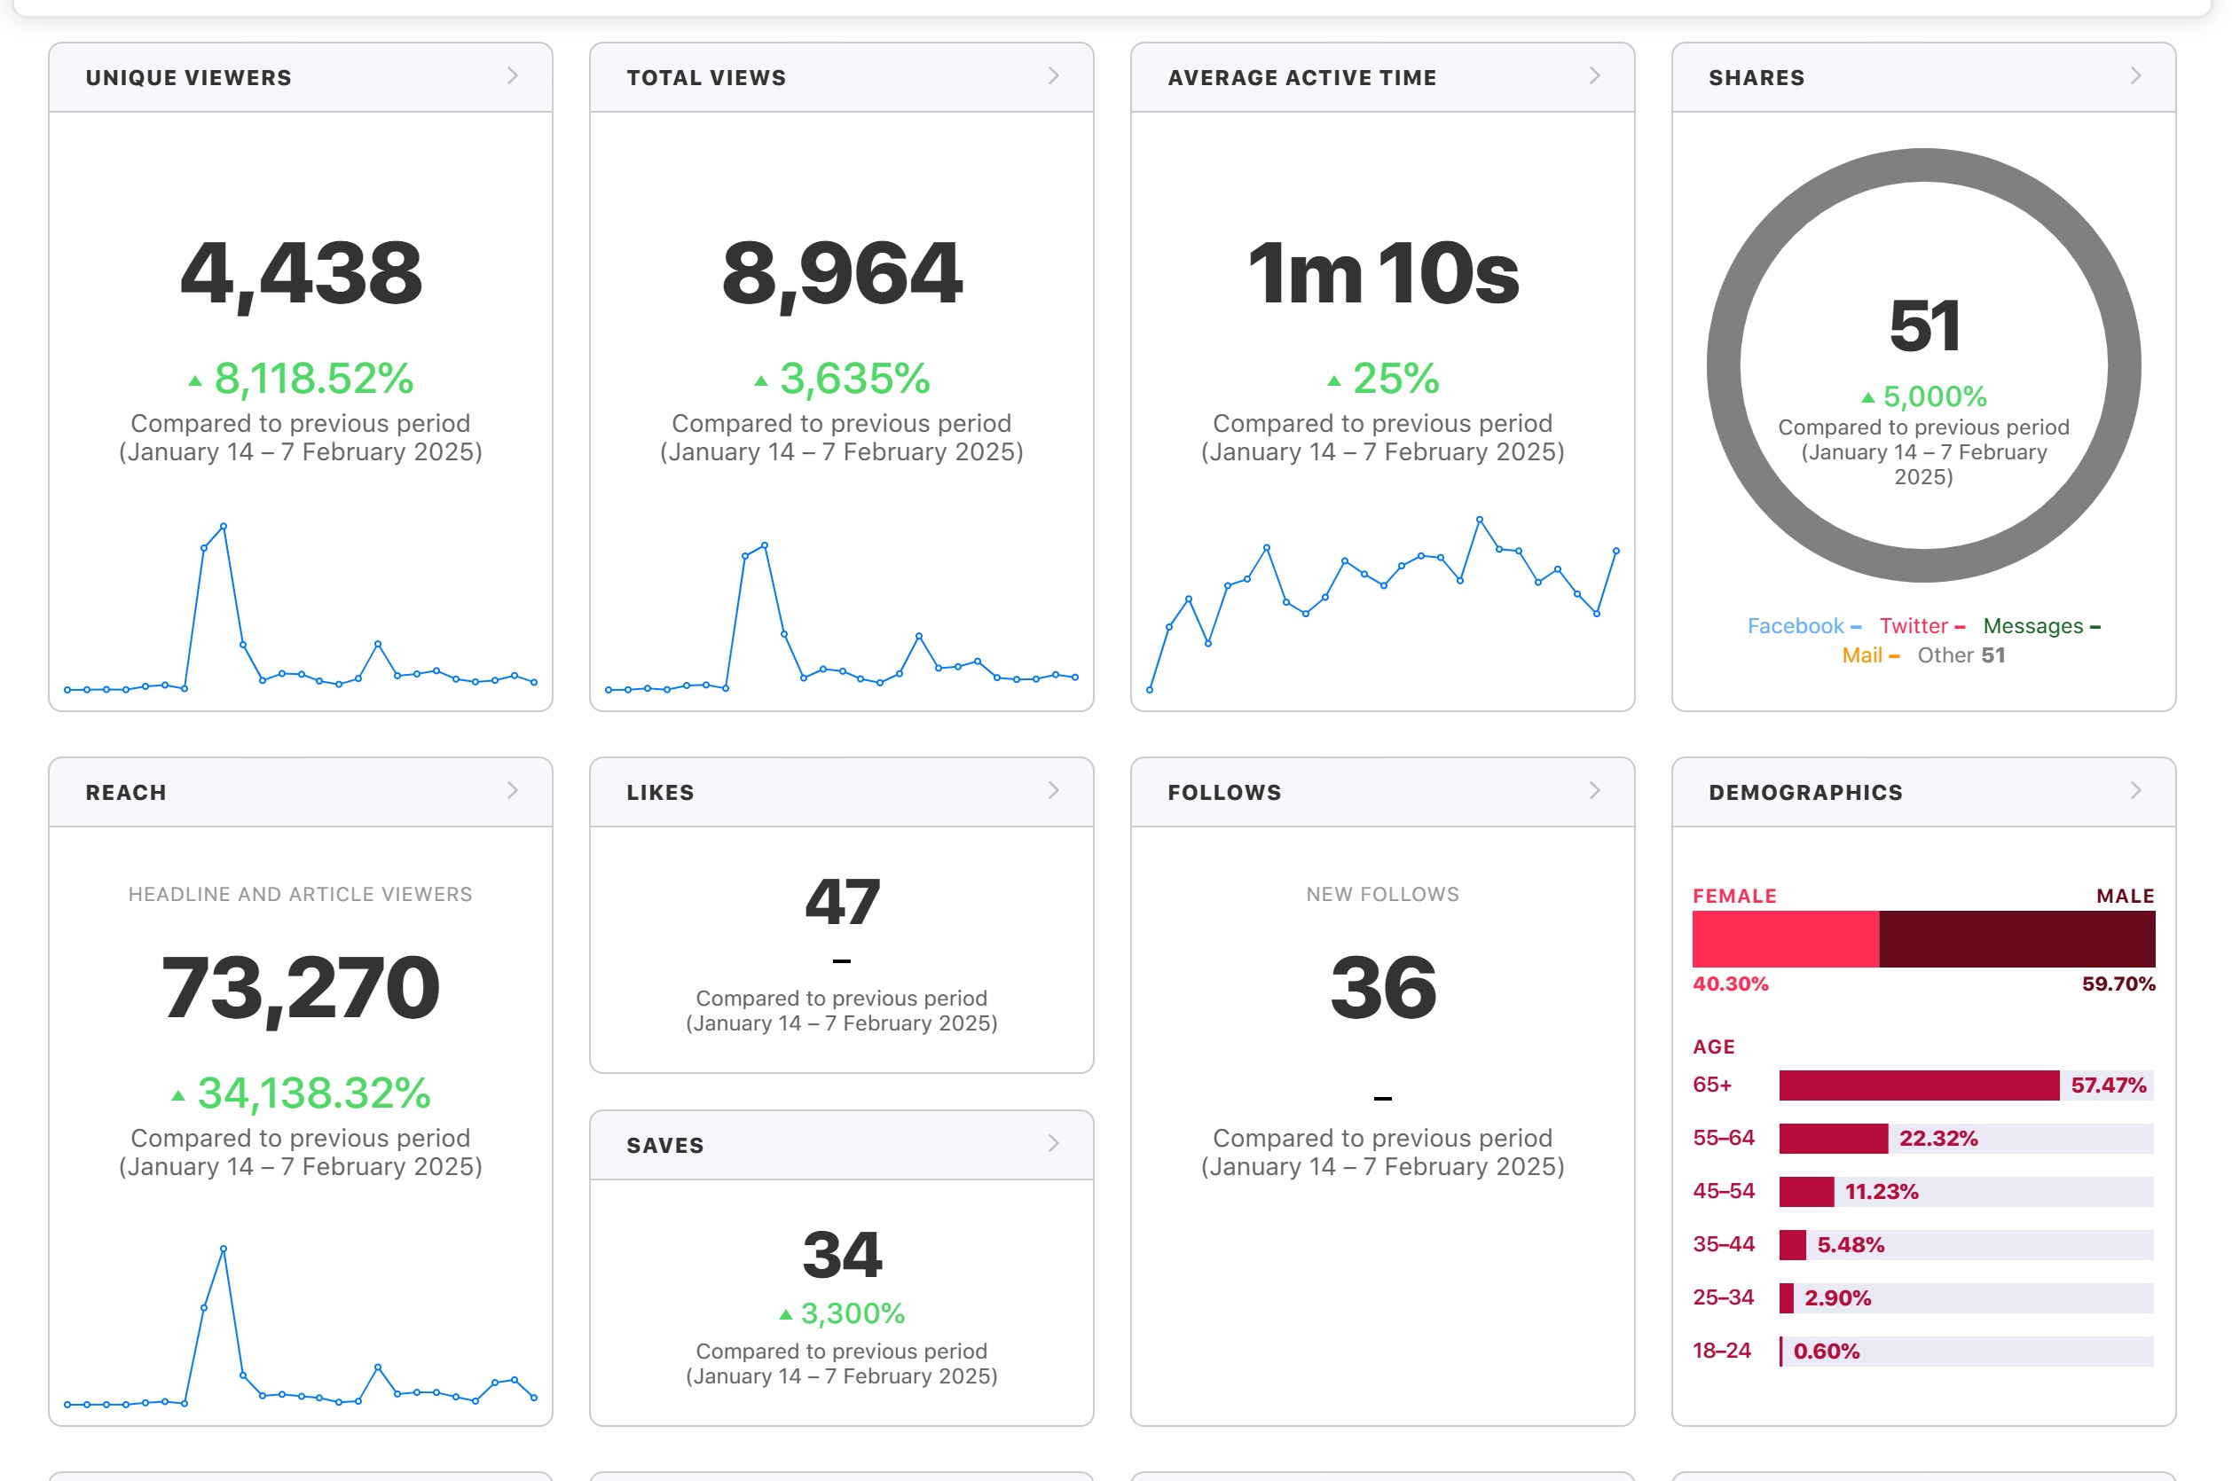Click AVERAGE ACTIVE TIME header title
Viewport: 2232px width, 1481px height.
pos(1302,77)
